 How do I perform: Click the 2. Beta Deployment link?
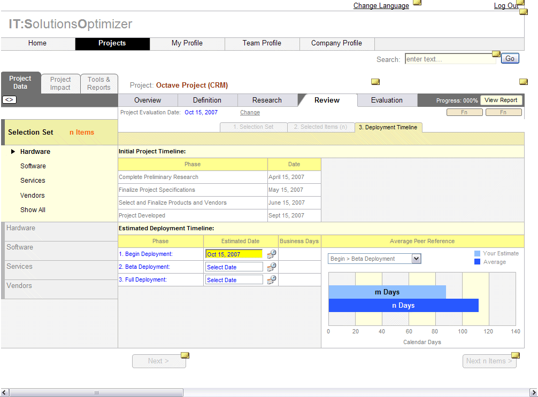tap(144, 267)
